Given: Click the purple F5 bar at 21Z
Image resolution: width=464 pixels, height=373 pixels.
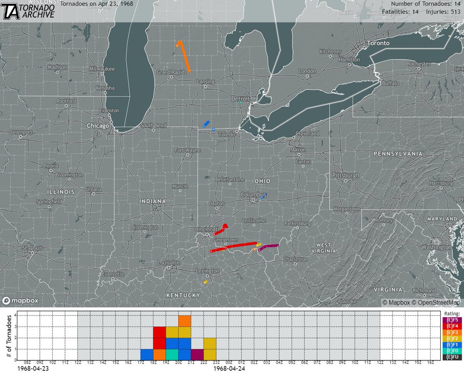Looking at the screenshot, I should click(x=197, y=354).
